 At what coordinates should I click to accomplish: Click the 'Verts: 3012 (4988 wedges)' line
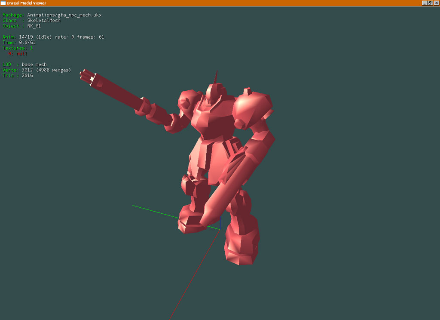pyautogui.click(x=37, y=70)
